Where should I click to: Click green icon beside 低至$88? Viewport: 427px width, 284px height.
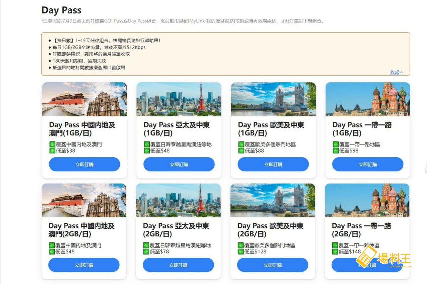tap(241, 150)
